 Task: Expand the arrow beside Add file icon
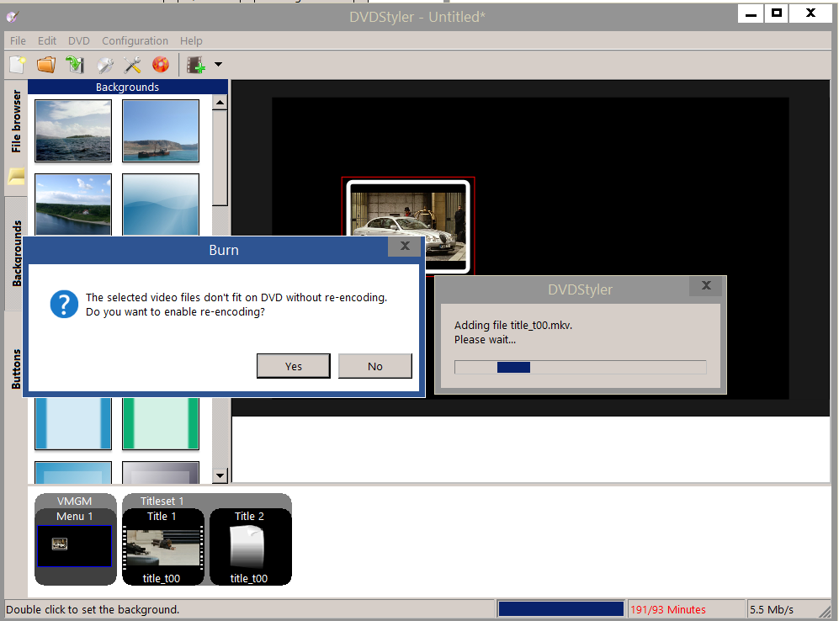click(218, 65)
